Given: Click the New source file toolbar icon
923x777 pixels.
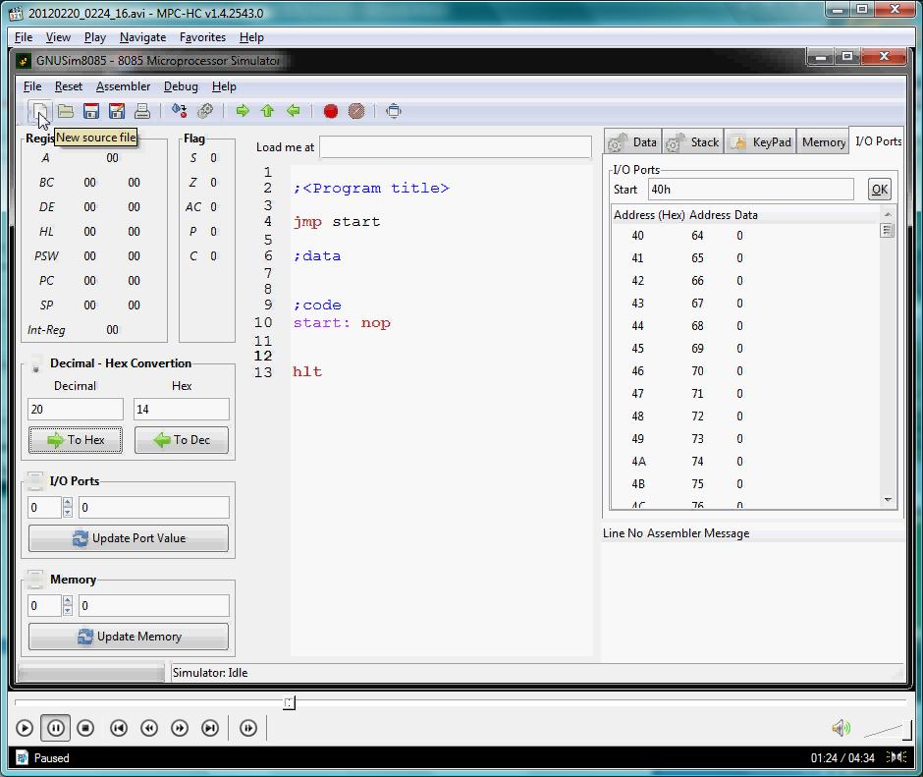Looking at the screenshot, I should [x=40, y=111].
